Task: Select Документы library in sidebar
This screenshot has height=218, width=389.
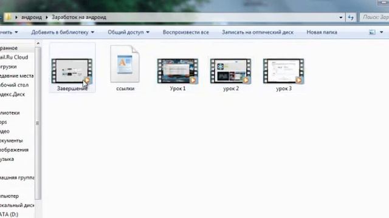Action: (x=12, y=140)
